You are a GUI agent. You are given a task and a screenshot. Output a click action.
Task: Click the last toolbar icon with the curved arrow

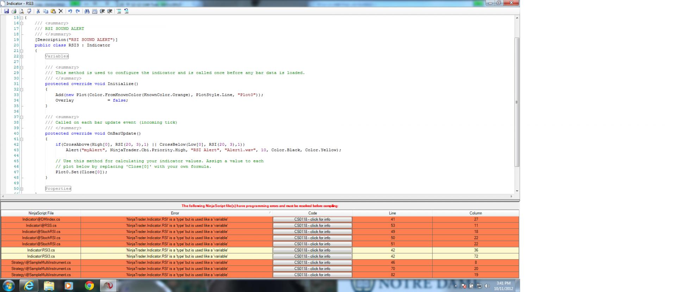coord(126,11)
